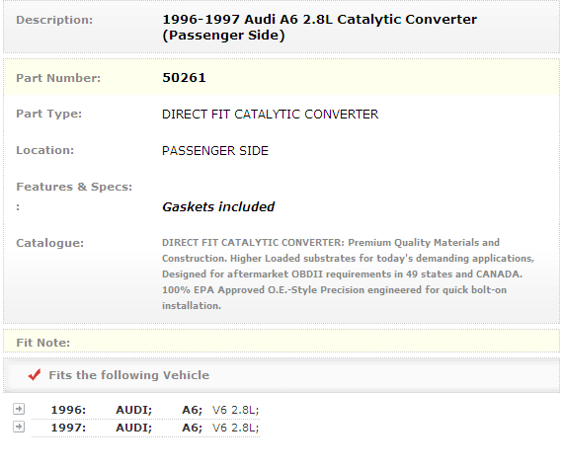Click the PASSENGER SIDE location value

point(215,151)
